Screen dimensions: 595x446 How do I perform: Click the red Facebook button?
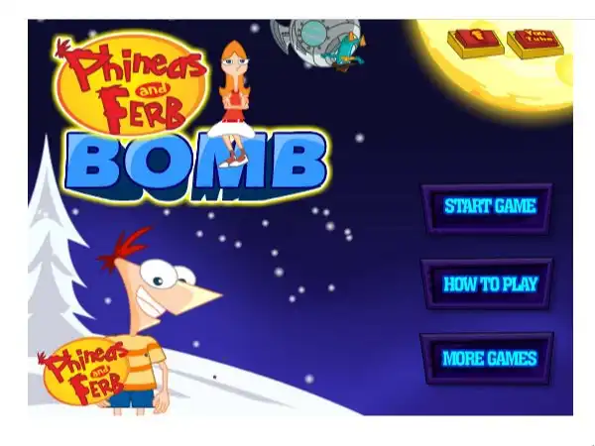476,43
